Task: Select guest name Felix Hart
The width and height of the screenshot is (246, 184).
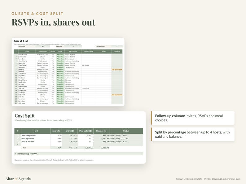Action: click(22, 95)
